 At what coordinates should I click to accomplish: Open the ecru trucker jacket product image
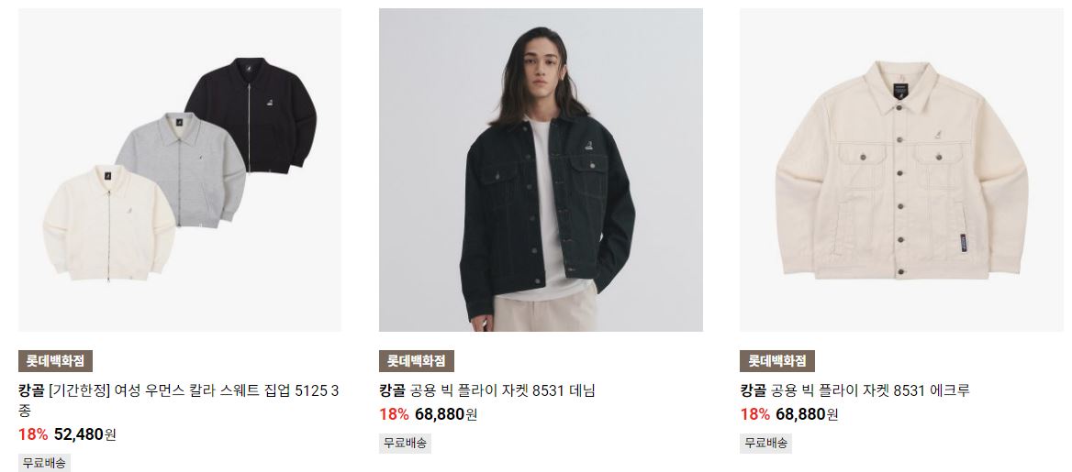pyautogui.click(x=902, y=170)
